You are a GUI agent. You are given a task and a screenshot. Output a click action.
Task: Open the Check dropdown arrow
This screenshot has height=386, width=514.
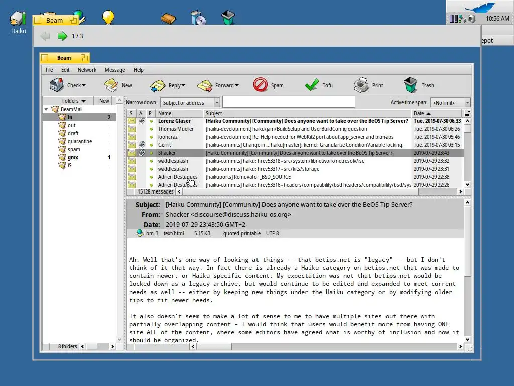(84, 85)
